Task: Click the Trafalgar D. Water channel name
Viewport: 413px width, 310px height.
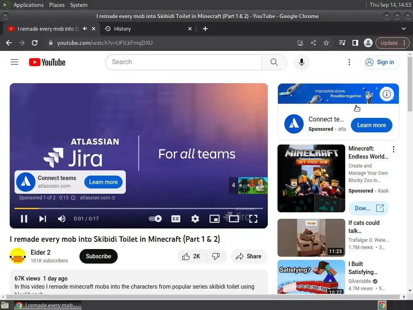Action: click(x=368, y=240)
